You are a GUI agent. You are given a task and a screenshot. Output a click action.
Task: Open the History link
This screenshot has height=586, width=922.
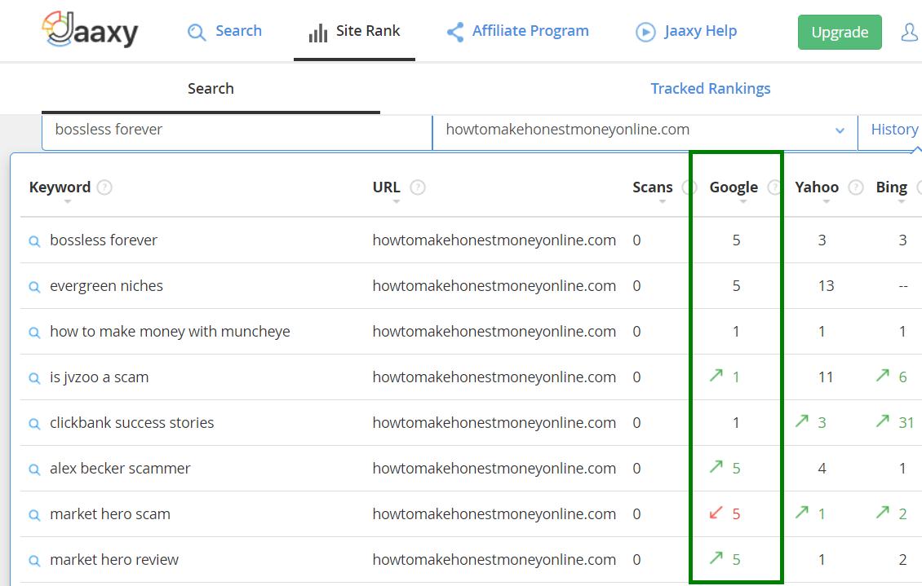click(894, 129)
